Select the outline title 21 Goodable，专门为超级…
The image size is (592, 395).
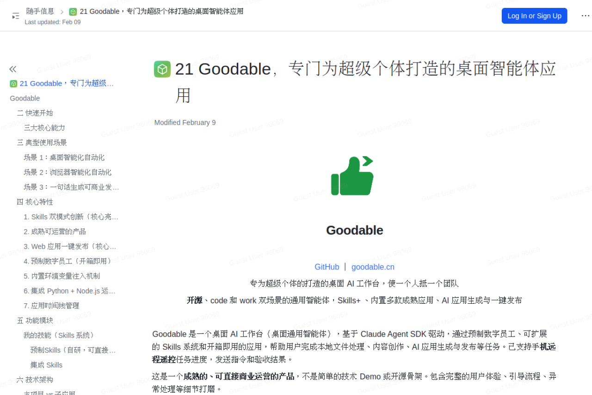[67, 83]
